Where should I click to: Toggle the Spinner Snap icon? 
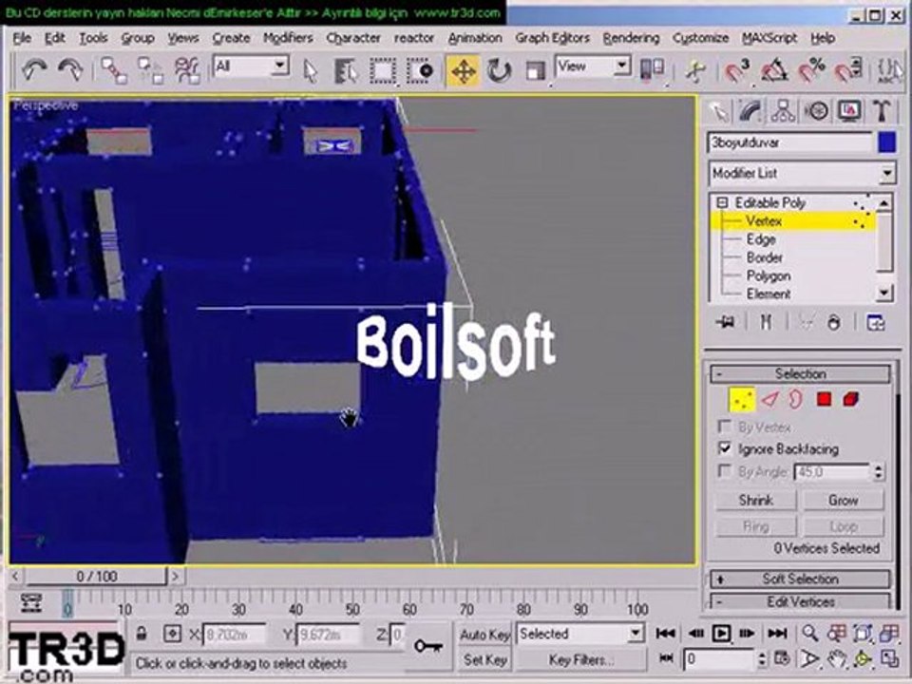(x=848, y=71)
